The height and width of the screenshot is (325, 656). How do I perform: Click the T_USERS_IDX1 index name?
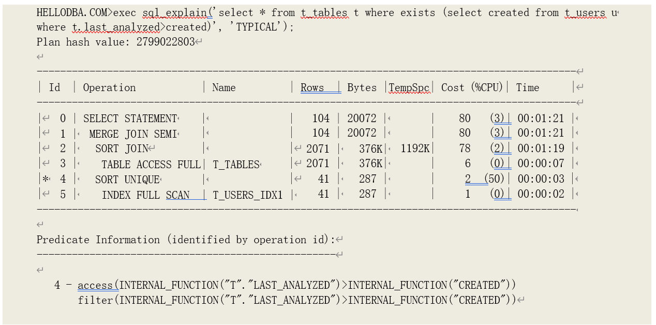pyautogui.click(x=248, y=195)
